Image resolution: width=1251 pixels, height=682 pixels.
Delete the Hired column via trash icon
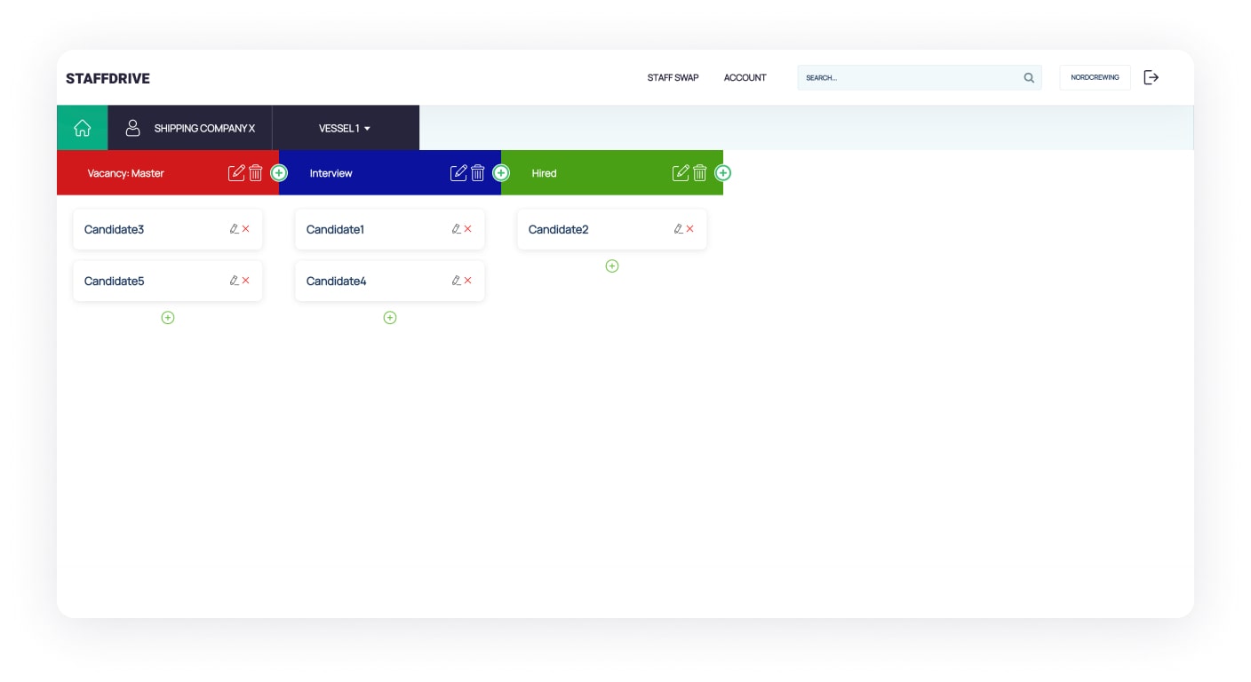(x=700, y=173)
